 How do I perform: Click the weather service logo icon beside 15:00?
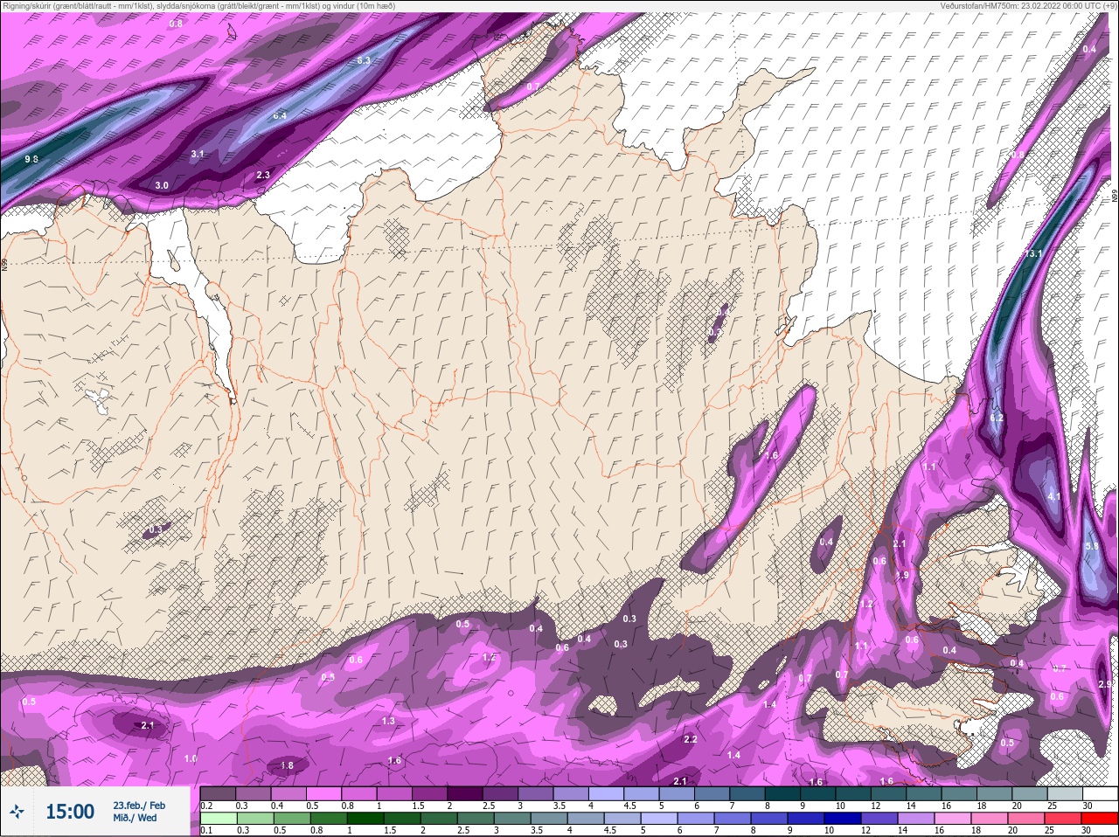pos(17,813)
